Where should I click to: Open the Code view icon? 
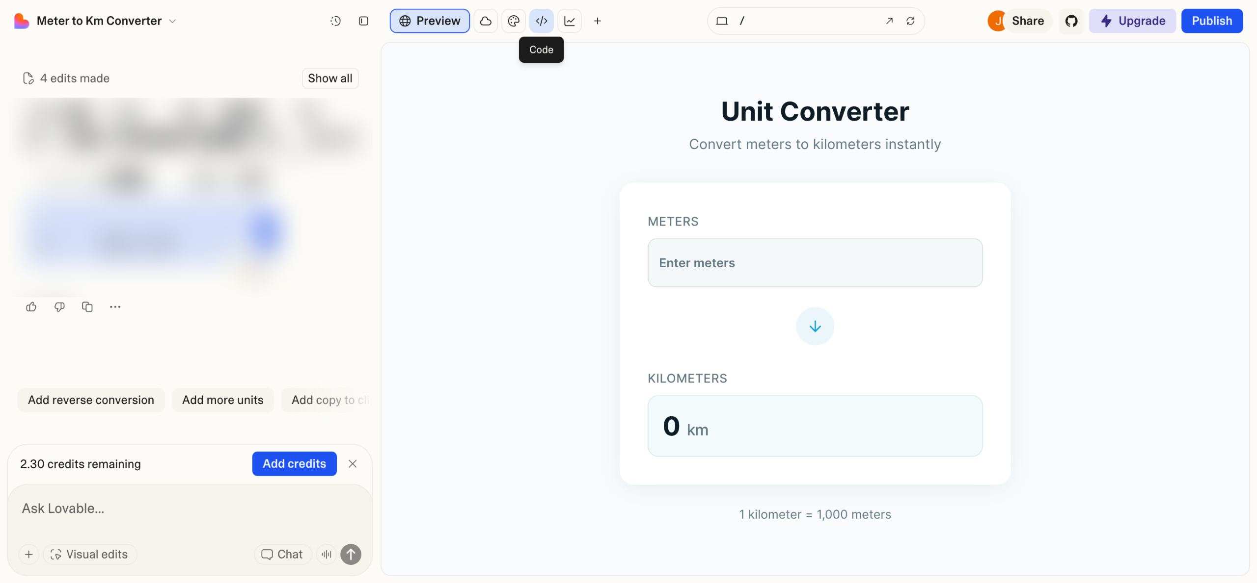[x=541, y=21]
